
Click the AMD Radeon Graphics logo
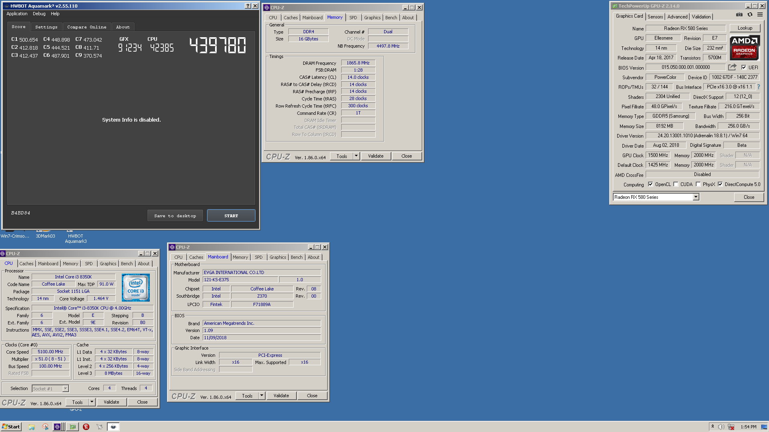click(744, 48)
